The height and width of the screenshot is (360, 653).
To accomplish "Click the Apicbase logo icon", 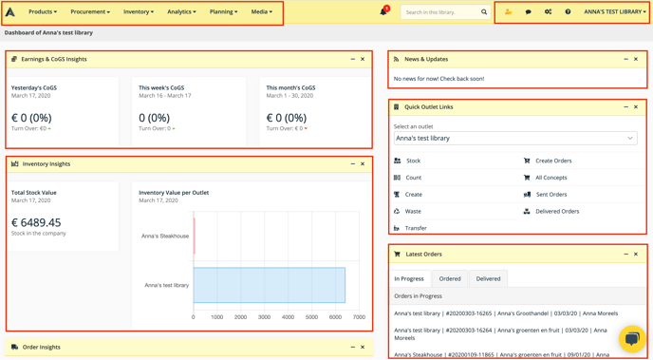I will (10, 11).
